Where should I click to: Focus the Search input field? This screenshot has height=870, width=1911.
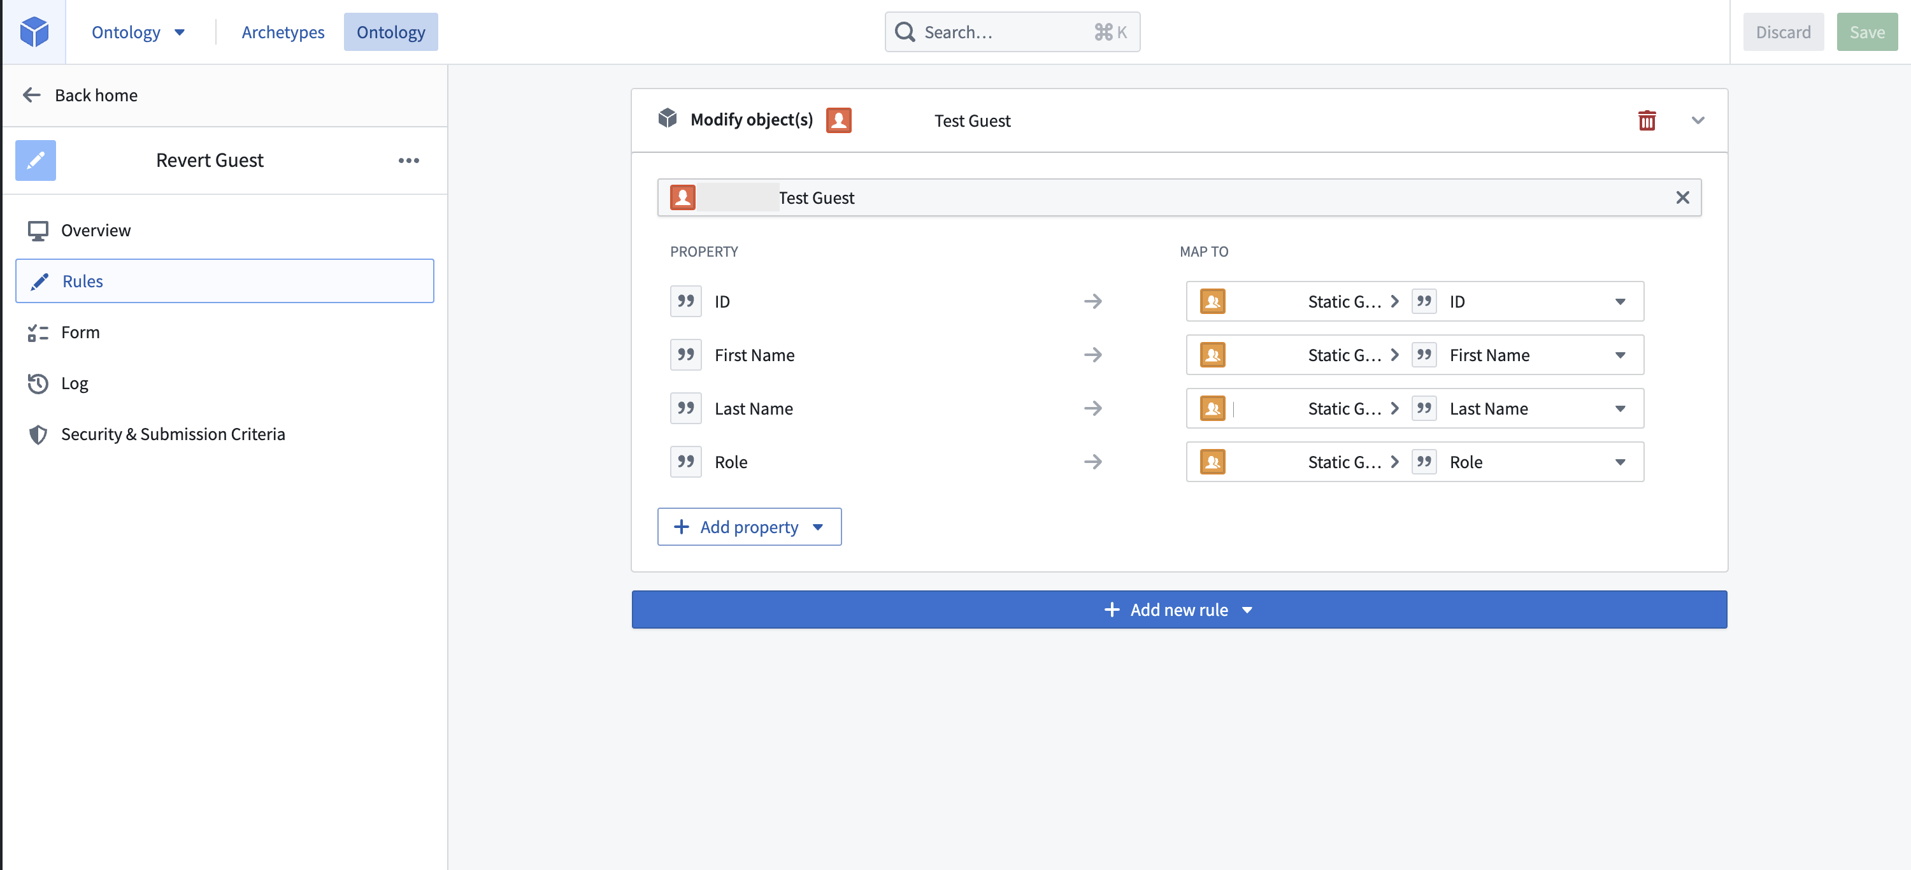click(x=1005, y=32)
